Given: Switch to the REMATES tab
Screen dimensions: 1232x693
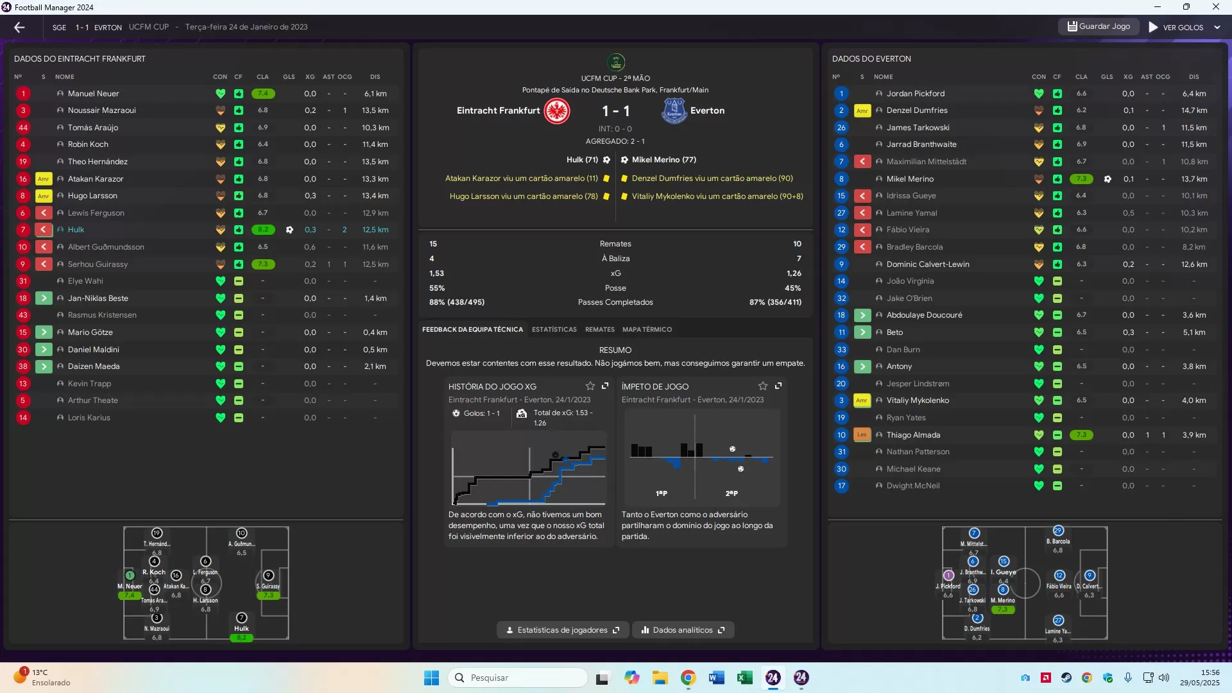Looking at the screenshot, I should coord(599,329).
